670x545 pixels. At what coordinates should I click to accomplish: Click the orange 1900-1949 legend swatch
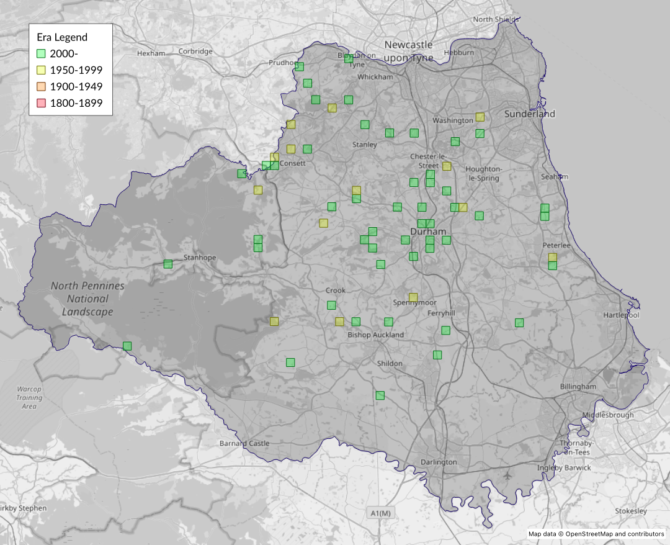42,87
